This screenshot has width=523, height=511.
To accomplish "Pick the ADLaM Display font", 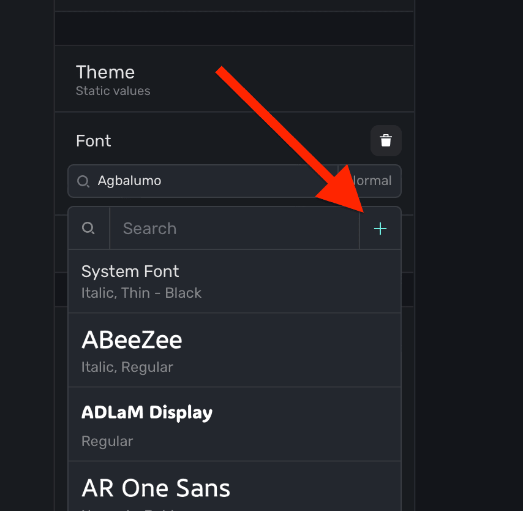I will [x=234, y=424].
